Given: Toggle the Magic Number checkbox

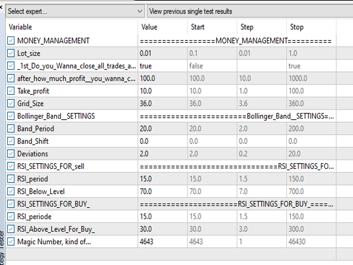Looking at the screenshot, I should tap(12, 241).
